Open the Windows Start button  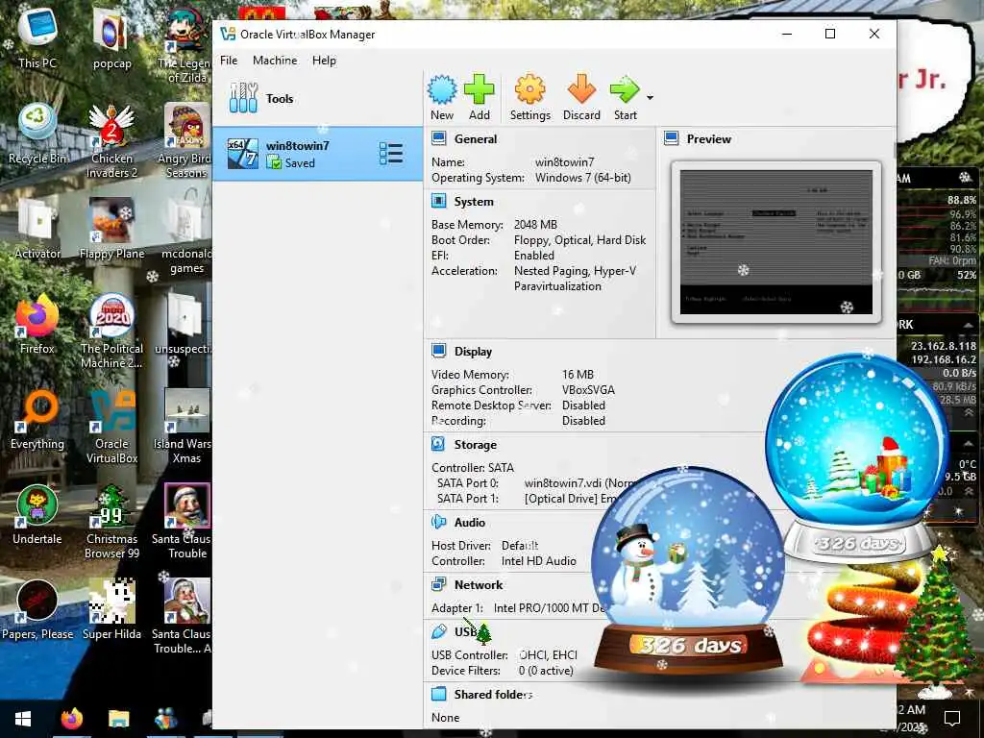click(x=23, y=719)
